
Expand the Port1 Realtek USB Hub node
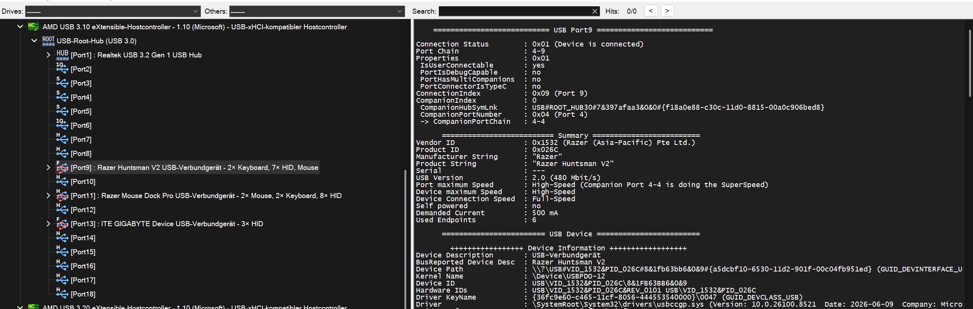point(48,55)
